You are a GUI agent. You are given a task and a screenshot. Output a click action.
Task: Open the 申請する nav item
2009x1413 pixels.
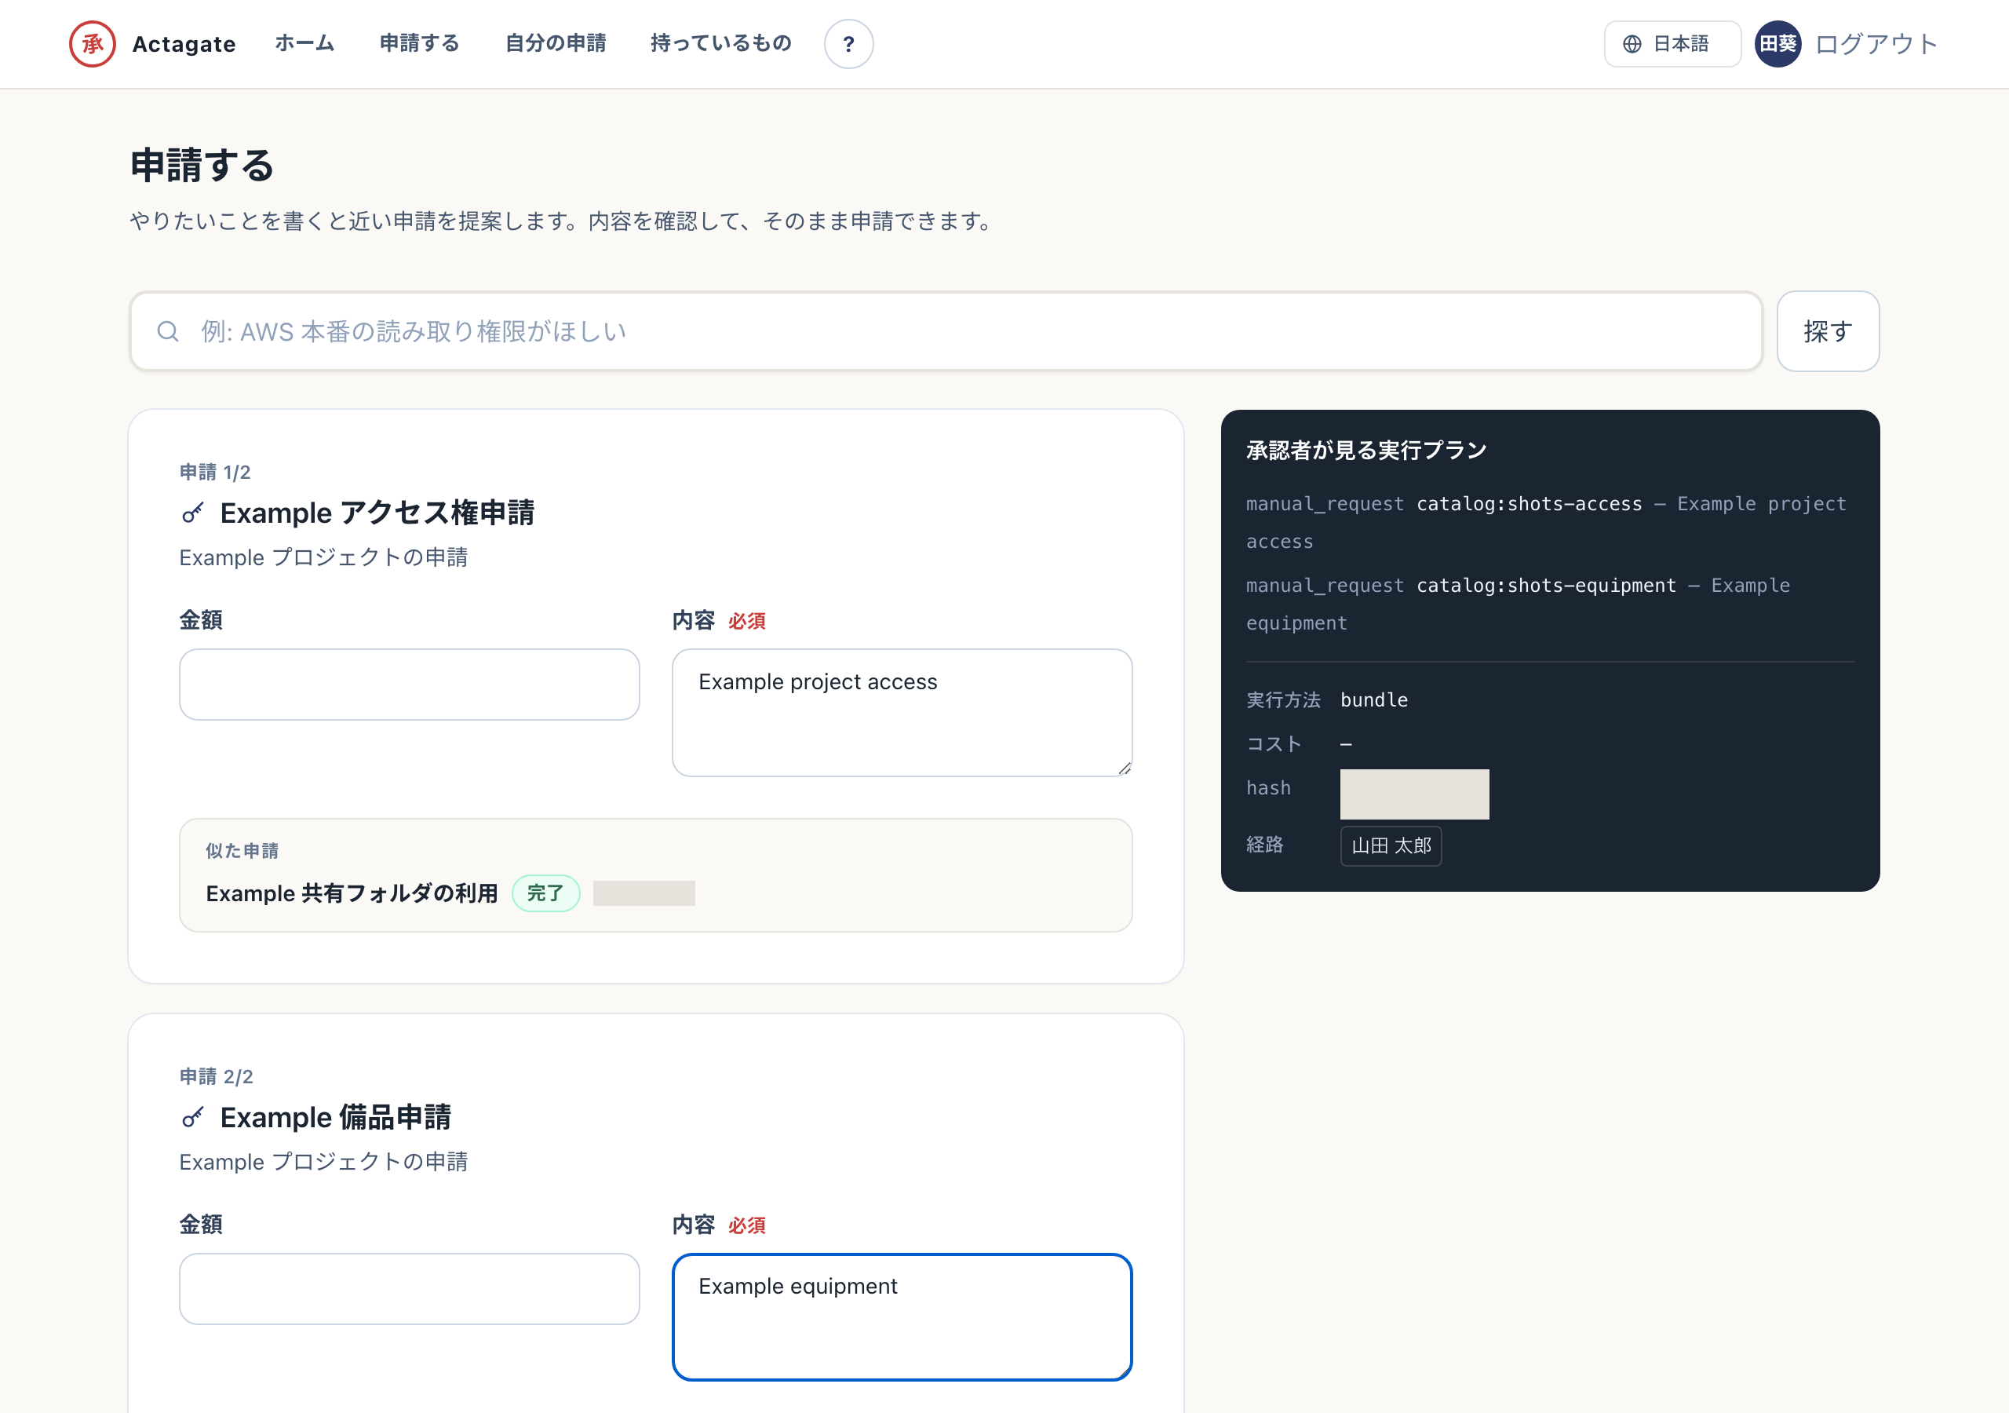419,44
